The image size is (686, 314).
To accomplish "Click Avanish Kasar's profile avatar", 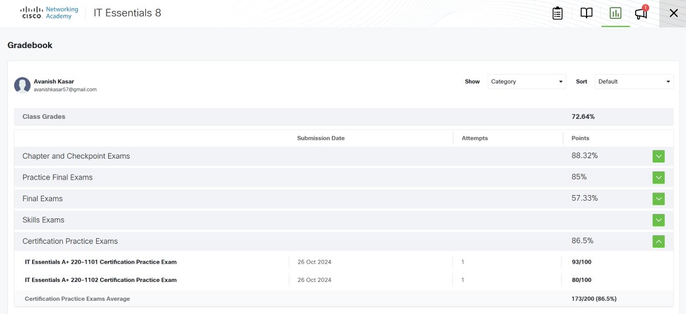I will (x=22, y=85).
